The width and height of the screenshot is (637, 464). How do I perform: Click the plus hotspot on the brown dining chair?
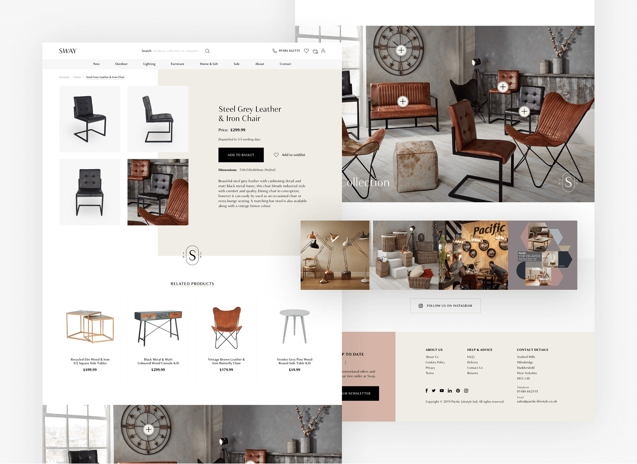click(503, 87)
